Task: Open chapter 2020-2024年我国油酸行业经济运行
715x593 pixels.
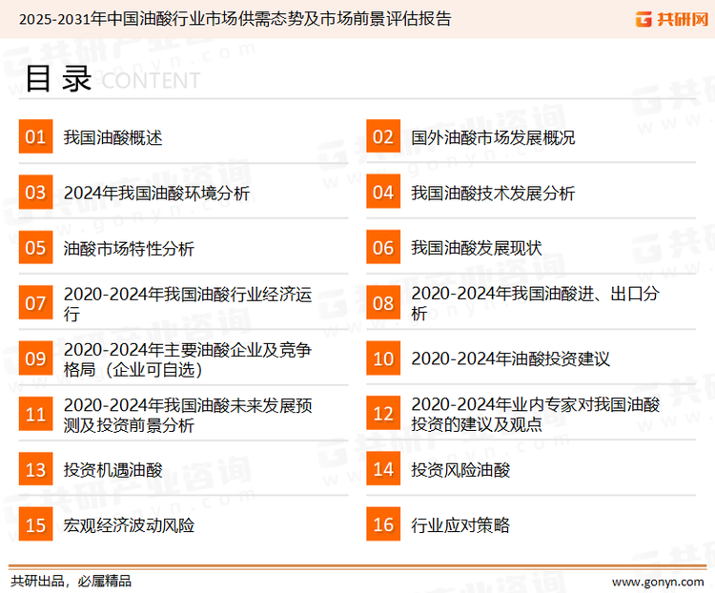Action: tap(188, 304)
